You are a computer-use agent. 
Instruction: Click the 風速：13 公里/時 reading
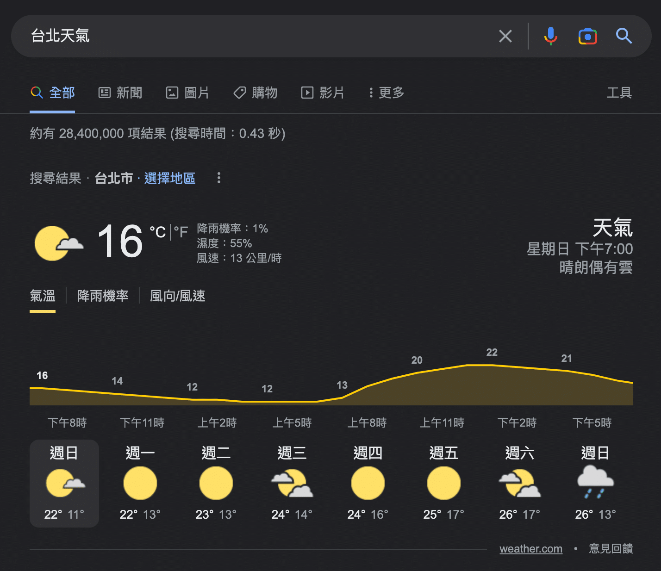pyautogui.click(x=239, y=258)
